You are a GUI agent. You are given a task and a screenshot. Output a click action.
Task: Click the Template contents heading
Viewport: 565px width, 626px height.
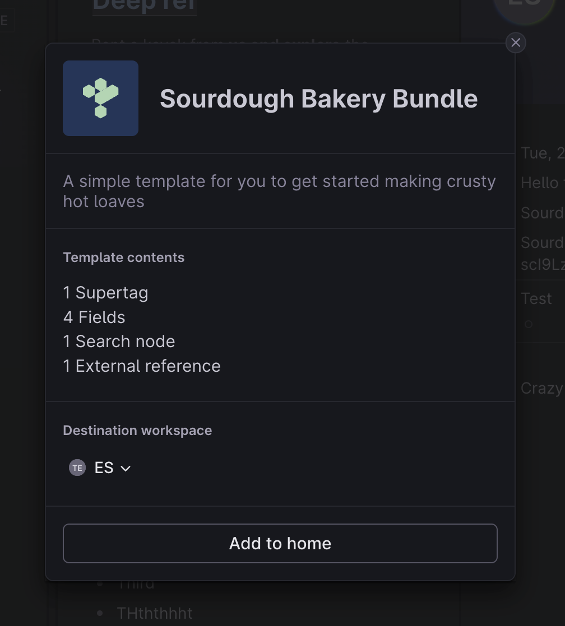pyautogui.click(x=123, y=258)
